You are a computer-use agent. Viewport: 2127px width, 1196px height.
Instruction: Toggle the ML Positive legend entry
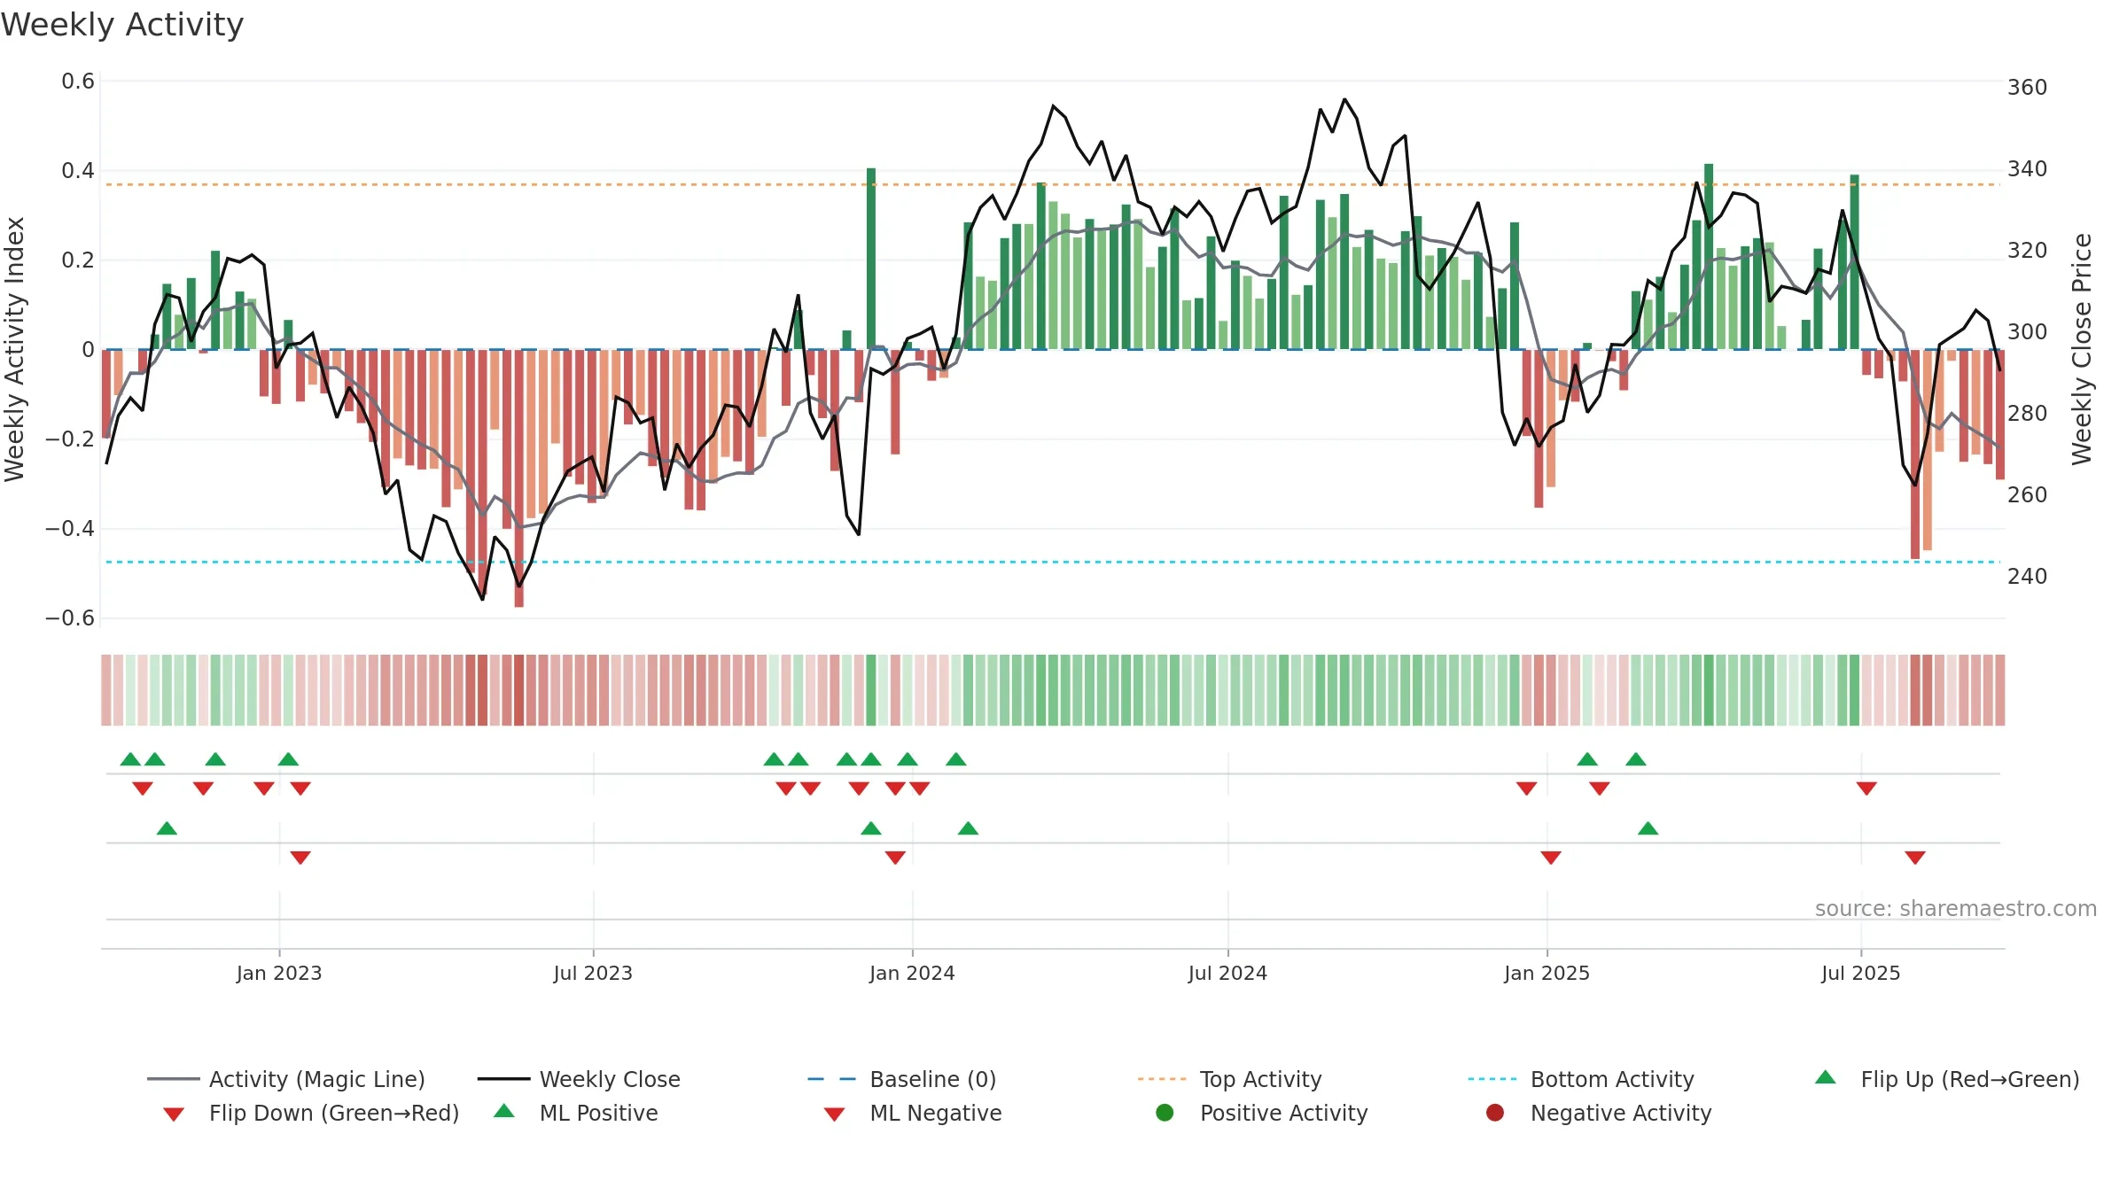(x=576, y=1113)
